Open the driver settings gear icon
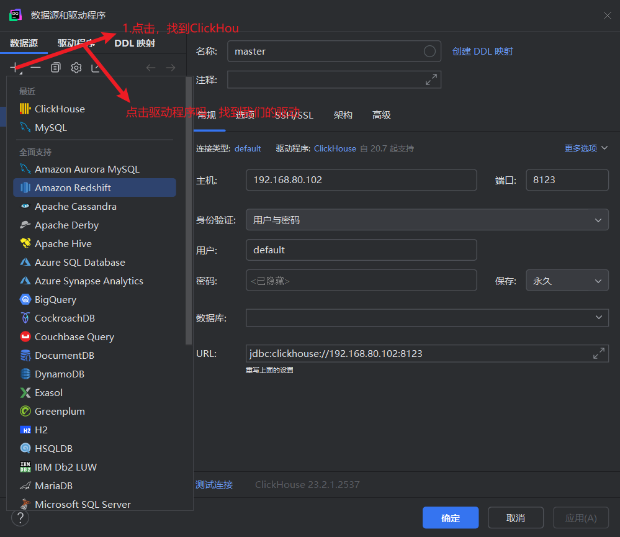This screenshot has height=537, width=620. tap(76, 68)
